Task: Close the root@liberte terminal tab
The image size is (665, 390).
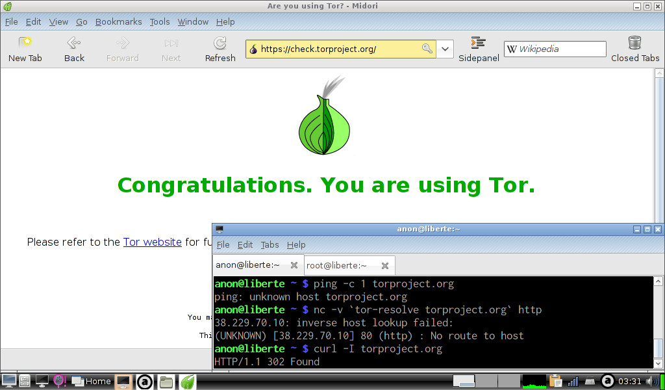Action: [x=384, y=266]
